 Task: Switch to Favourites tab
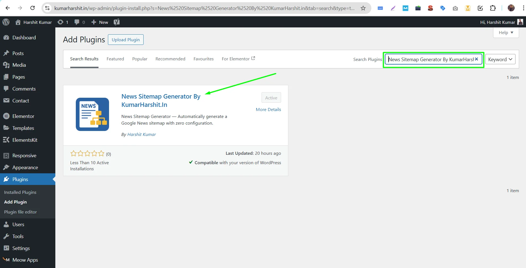click(204, 59)
